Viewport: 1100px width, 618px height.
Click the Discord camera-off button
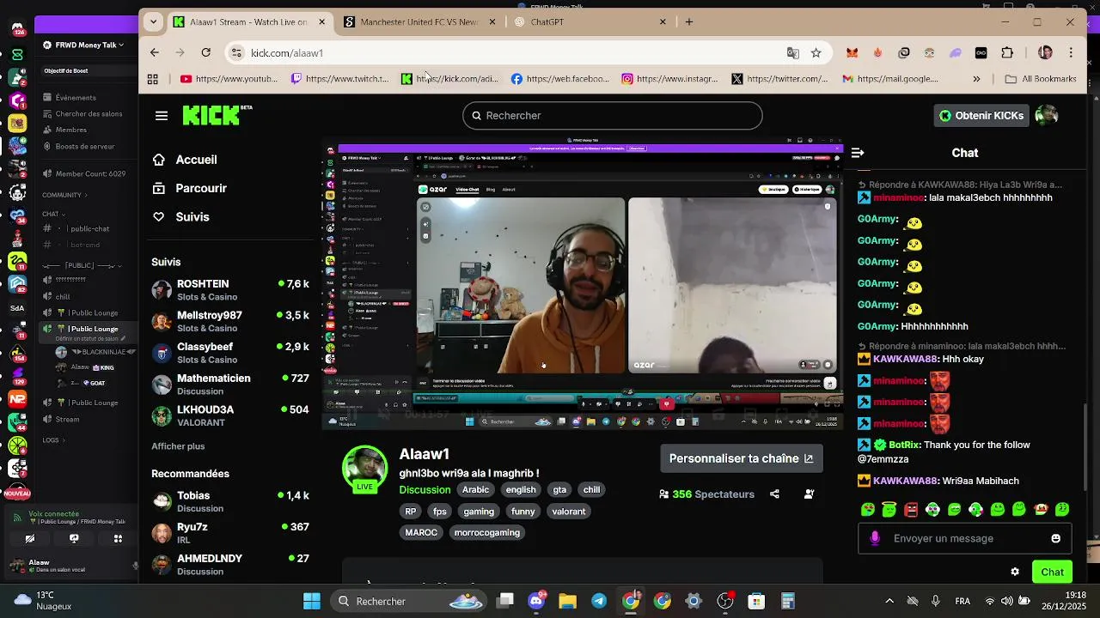(x=30, y=538)
